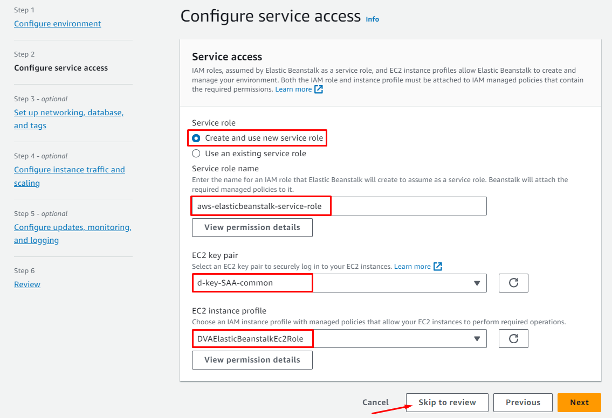
Task: Click external link icon in EC2 key pair description
Action: pos(438,267)
